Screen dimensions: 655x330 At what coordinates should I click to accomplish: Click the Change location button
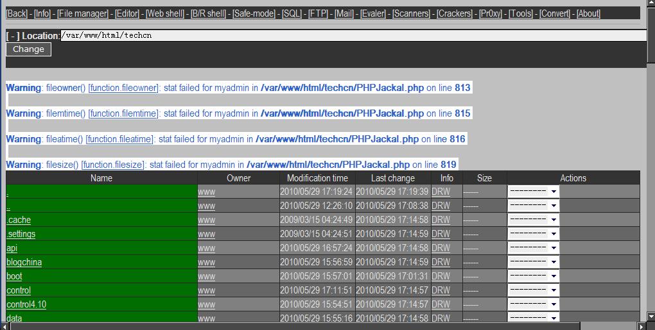[28, 49]
